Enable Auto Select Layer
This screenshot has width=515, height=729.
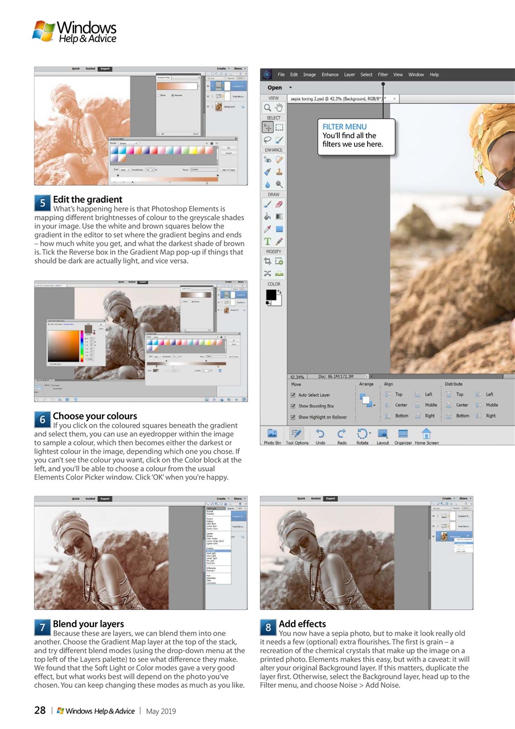(293, 396)
